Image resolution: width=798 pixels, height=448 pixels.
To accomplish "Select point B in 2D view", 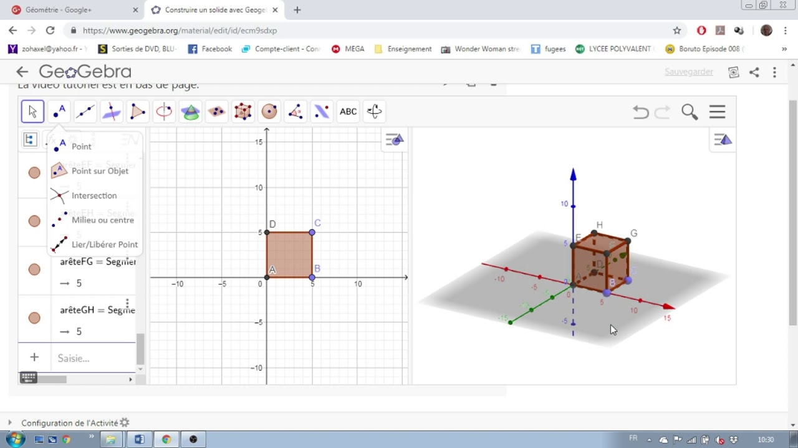I will coord(312,277).
